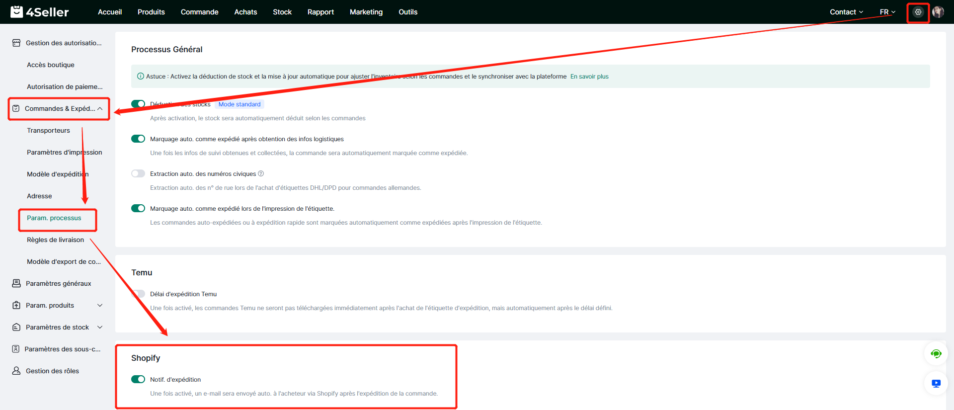The image size is (954, 410).
Task: Open the FR language dropdown
Action: (887, 12)
